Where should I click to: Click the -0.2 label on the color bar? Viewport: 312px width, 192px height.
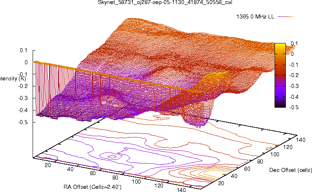294,75
